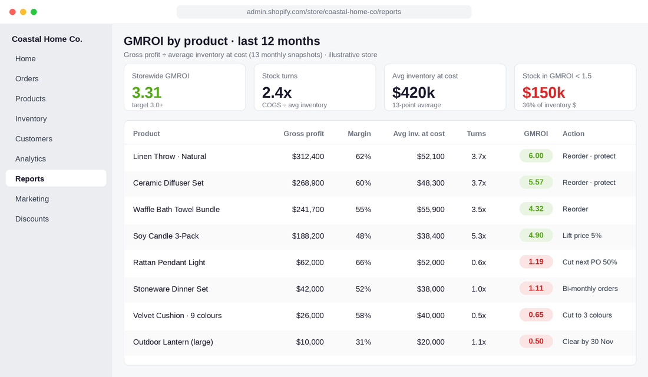Click the browser address bar URL

[324, 12]
